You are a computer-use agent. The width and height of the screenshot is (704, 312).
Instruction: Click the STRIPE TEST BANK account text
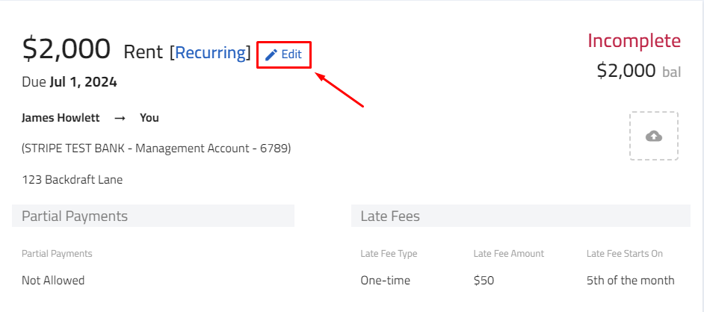point(156,149)
